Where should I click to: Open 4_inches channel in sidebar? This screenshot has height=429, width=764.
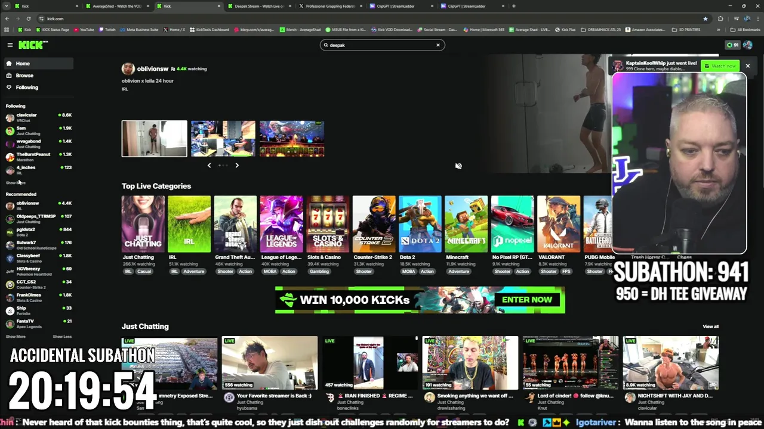[x=38, y=170]
